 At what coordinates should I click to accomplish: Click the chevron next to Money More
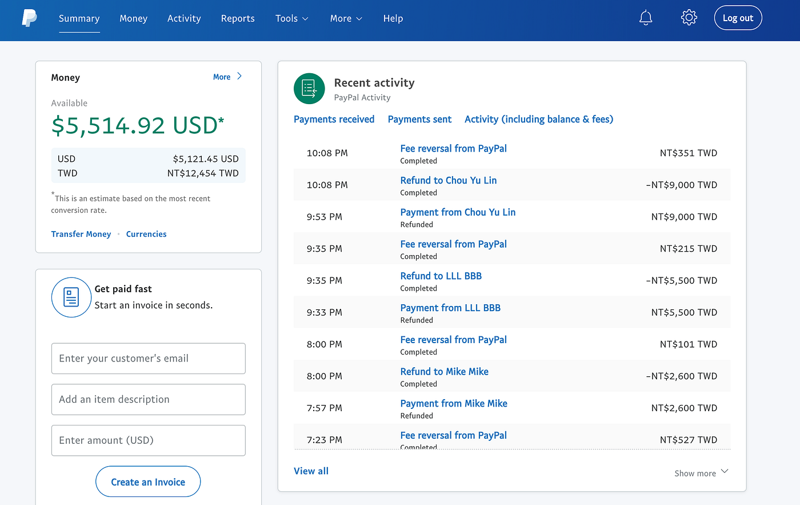[x=239, y=76]
